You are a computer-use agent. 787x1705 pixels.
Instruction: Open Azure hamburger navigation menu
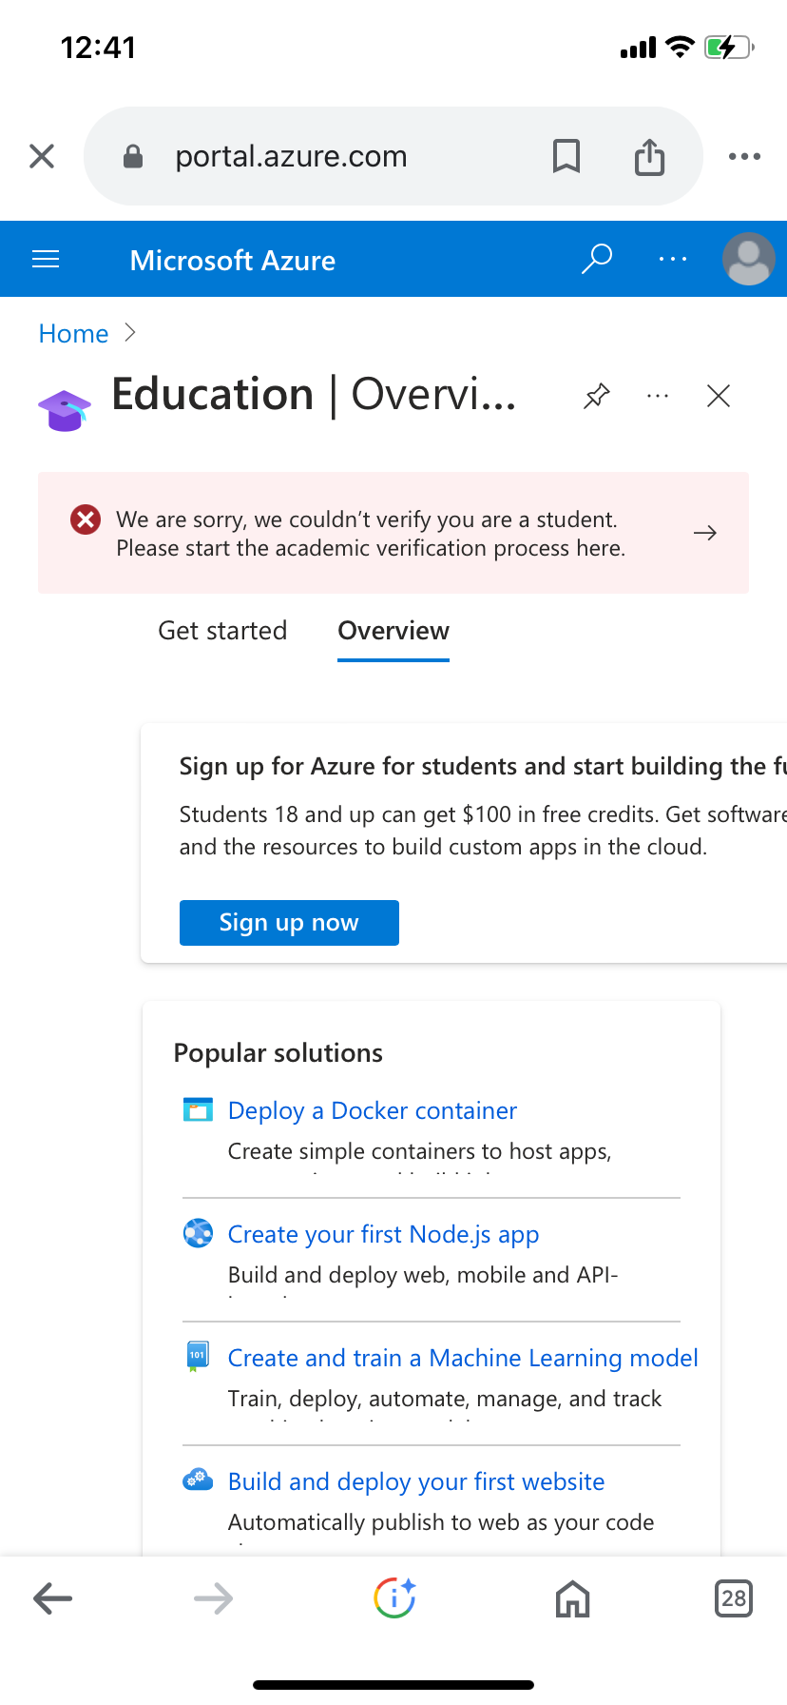point(46,259)
